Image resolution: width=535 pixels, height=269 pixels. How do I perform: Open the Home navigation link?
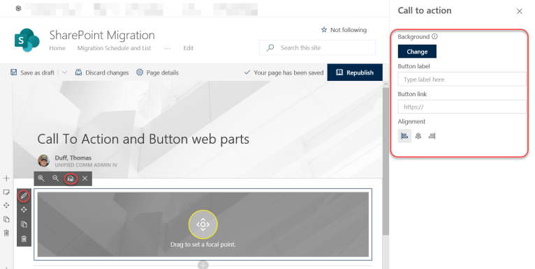pos(57,48)
